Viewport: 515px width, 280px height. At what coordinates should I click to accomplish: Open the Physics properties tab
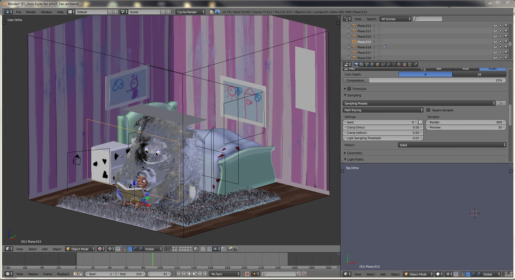(x=415, y=64)
